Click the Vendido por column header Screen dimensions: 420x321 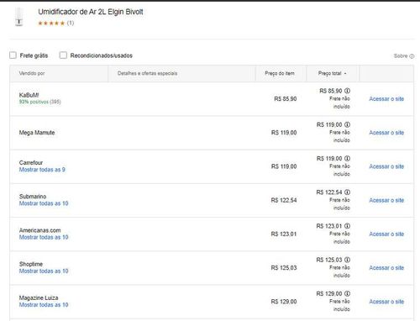32,73
